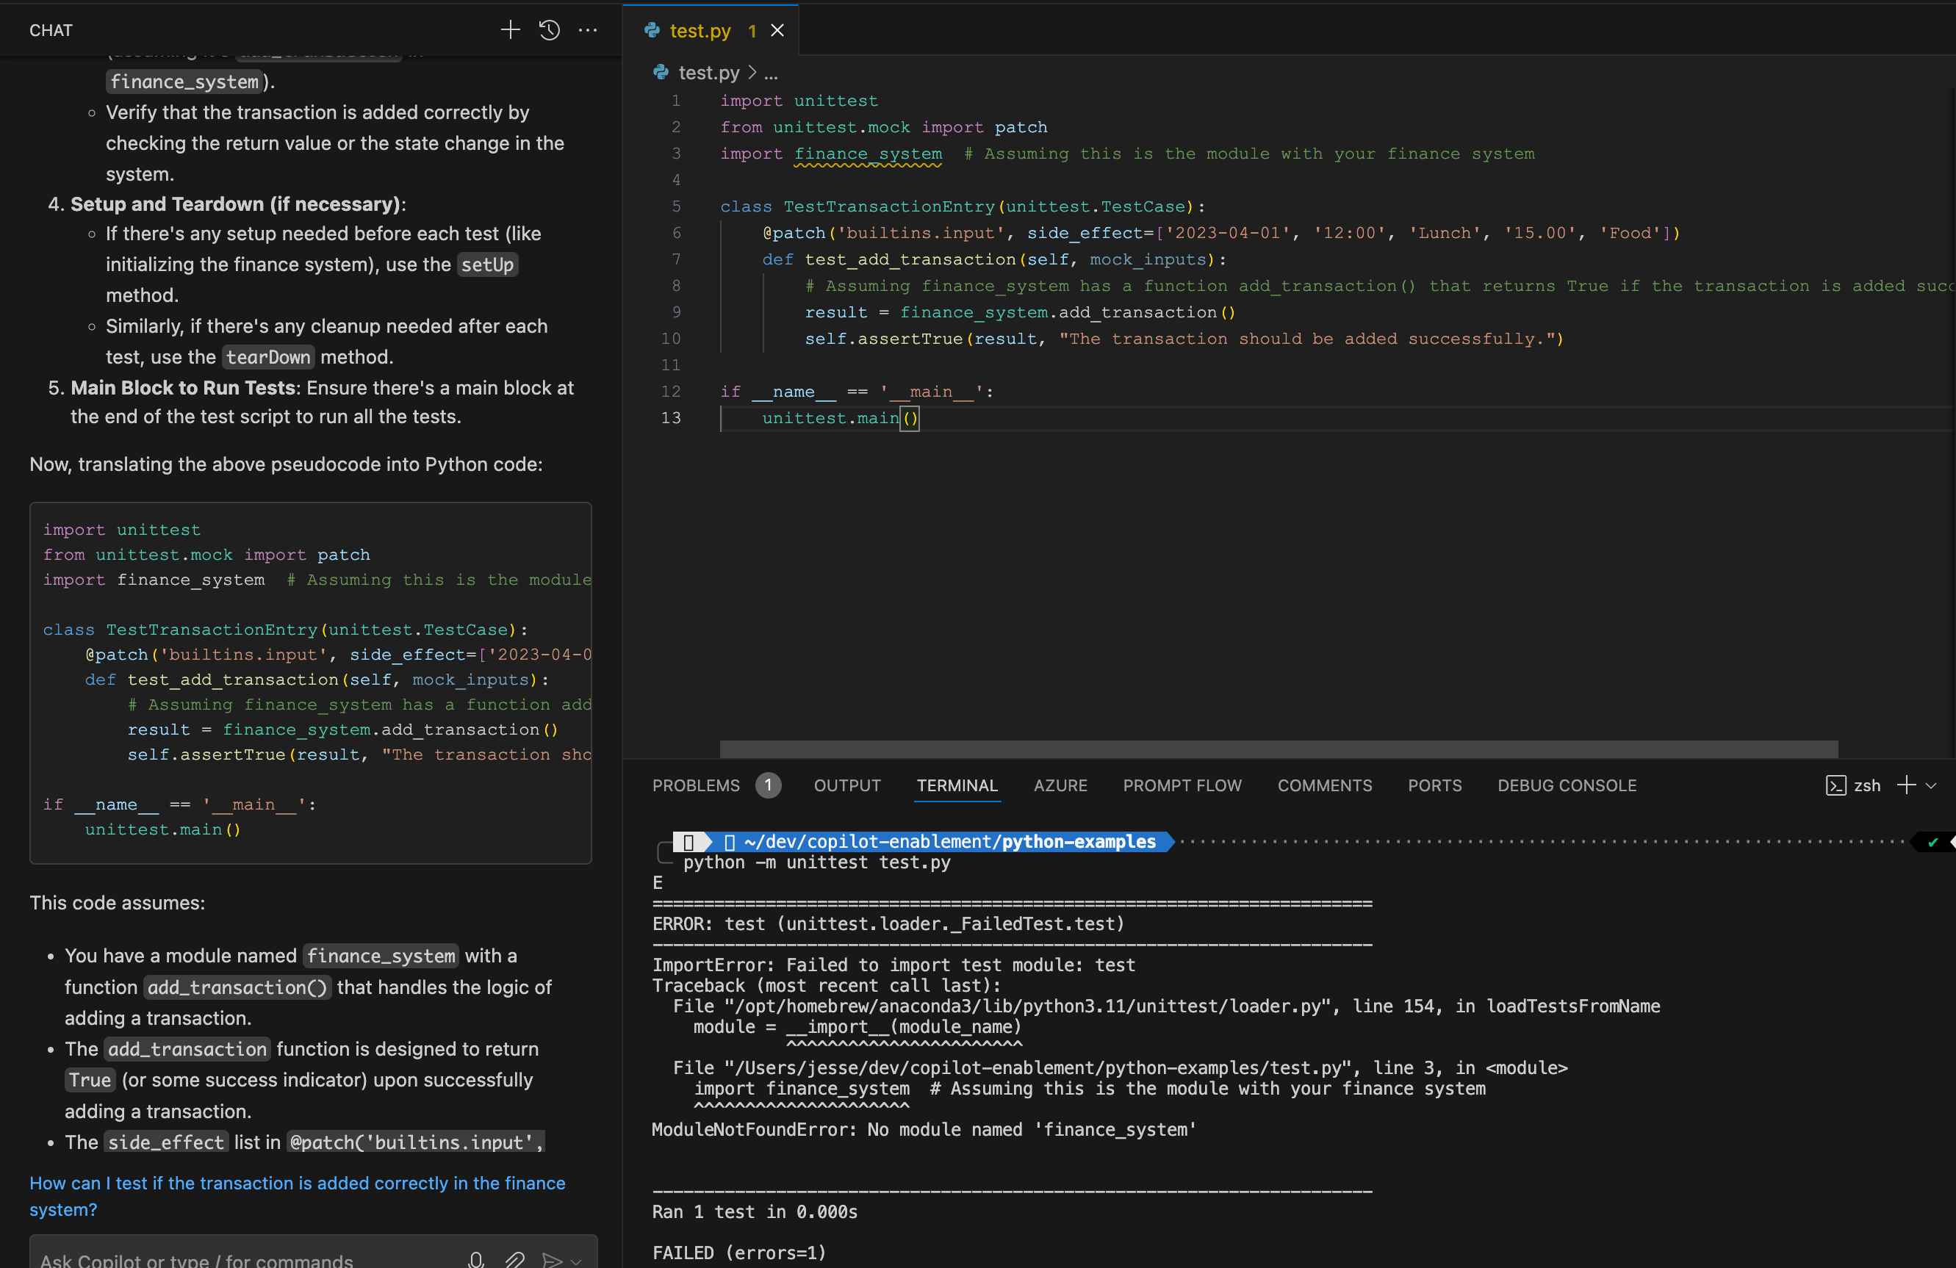Switch to the PROBLEMS tab
Image resolution: width=1956 pixels, height=1268 pixels.
pos(696,785)
